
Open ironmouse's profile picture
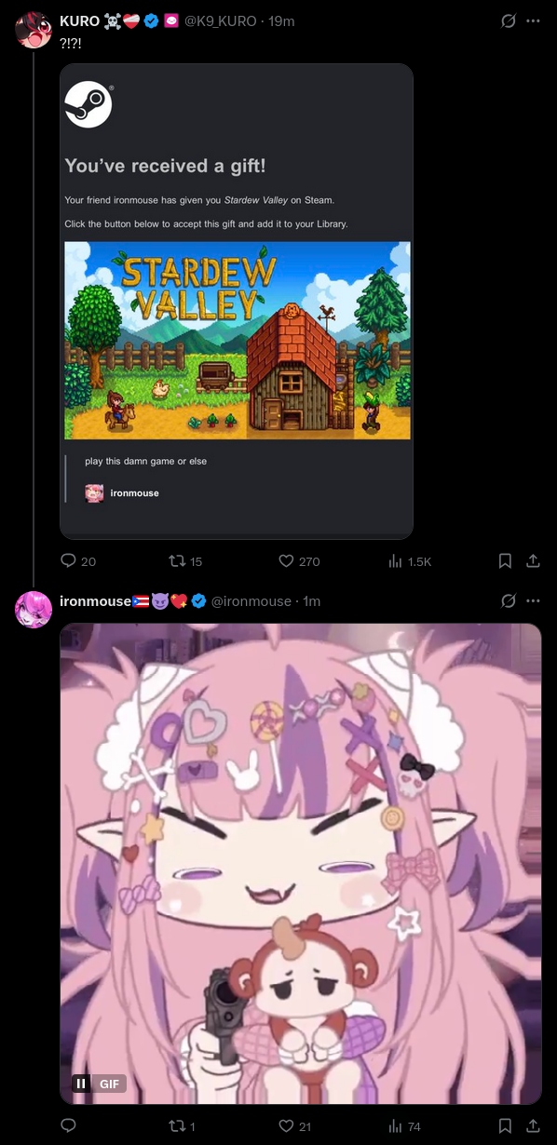(x=34, y=609)
